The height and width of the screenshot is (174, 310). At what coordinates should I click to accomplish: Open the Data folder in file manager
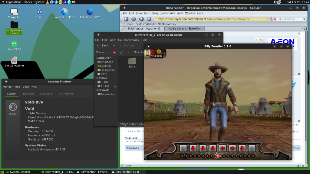[x=132, y=63]
